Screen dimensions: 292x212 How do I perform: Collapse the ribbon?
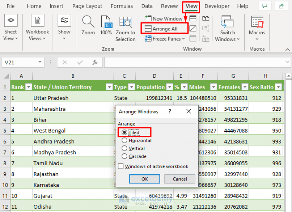point(287,49)
